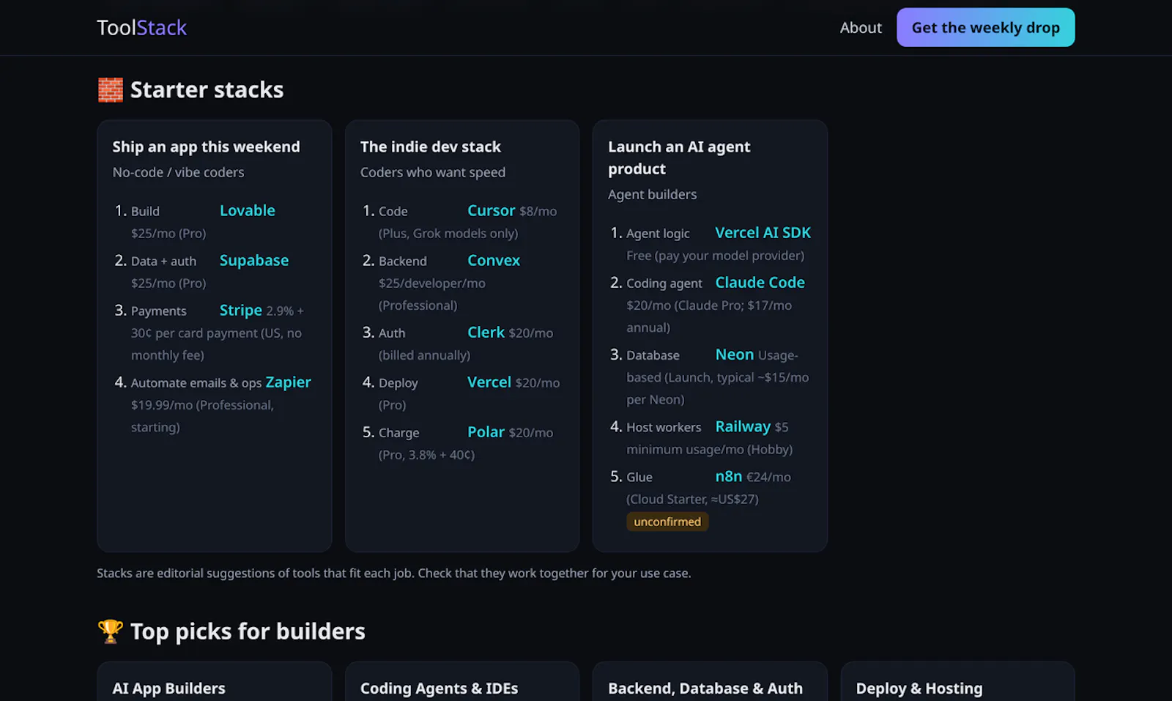Click the unconfirmed badge
Image resolution: width=1172 pixels, height=701 pixels.
[x=667, y=522]
